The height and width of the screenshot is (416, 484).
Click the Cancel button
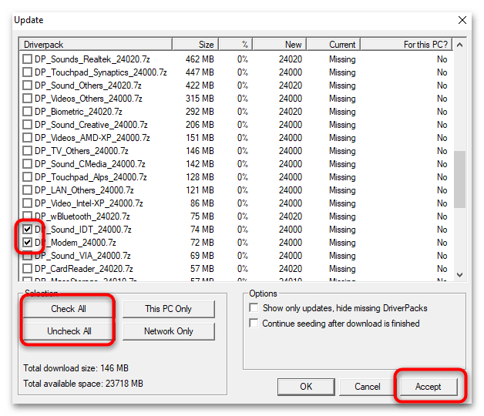368,387
